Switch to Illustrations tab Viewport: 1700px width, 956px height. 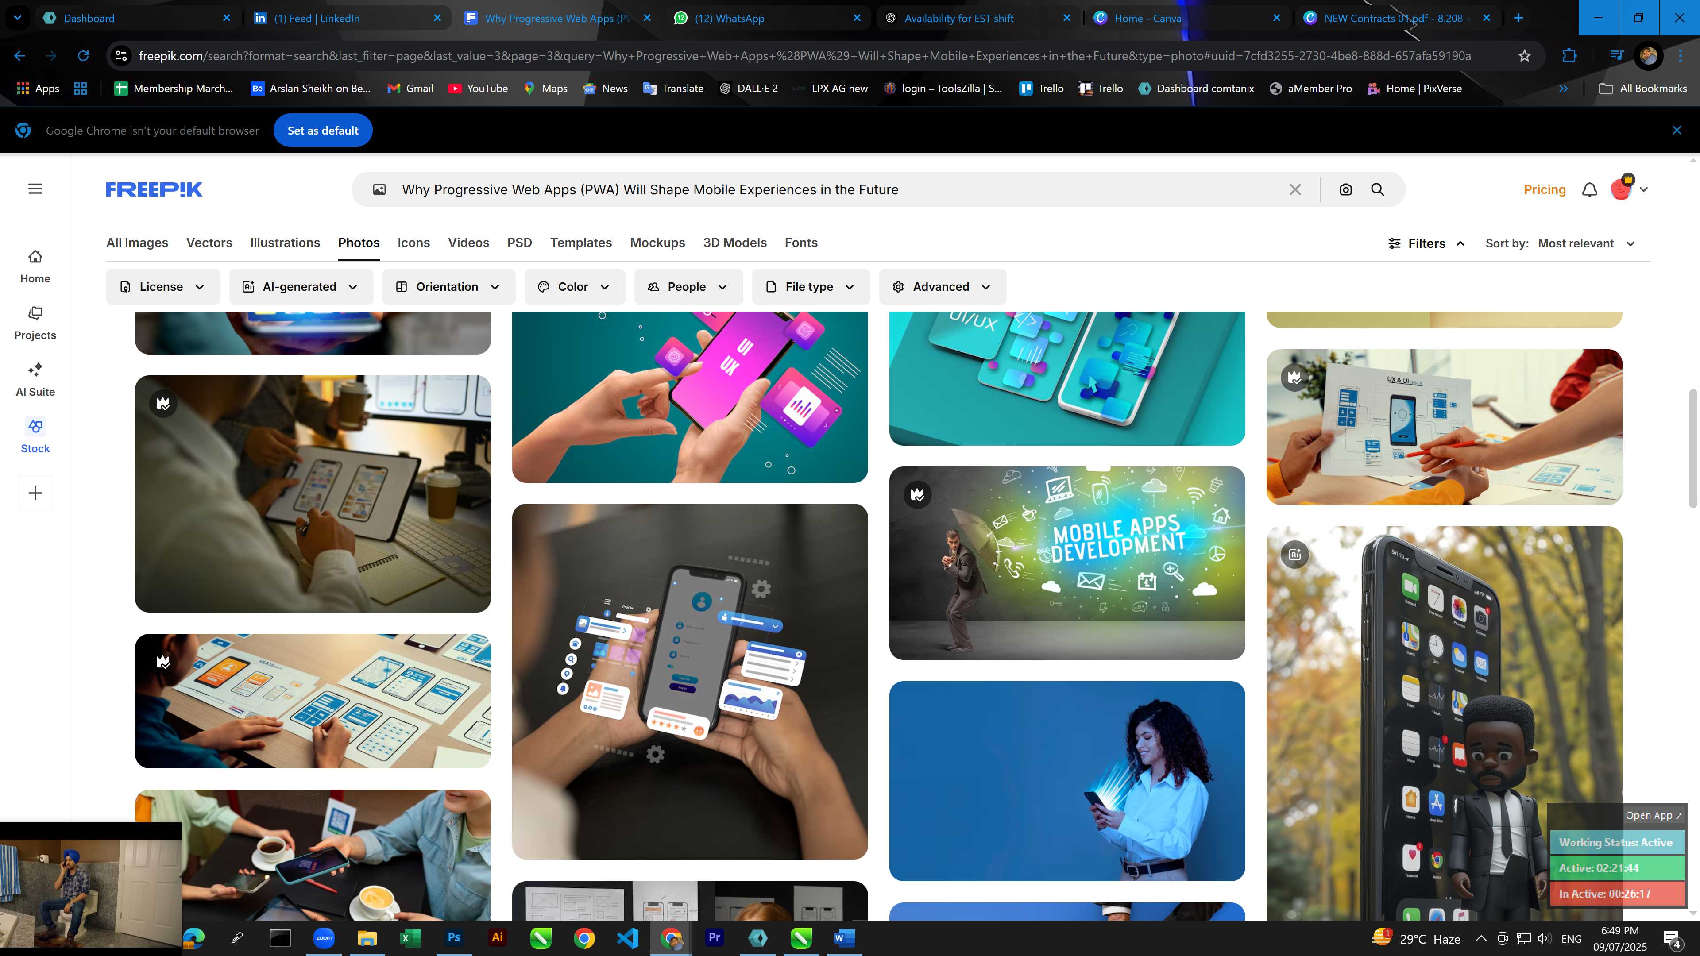coord(285,243)
